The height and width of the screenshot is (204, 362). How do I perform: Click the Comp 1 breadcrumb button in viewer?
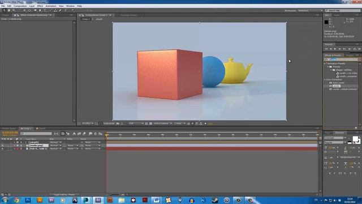click(x=85, y=19)
